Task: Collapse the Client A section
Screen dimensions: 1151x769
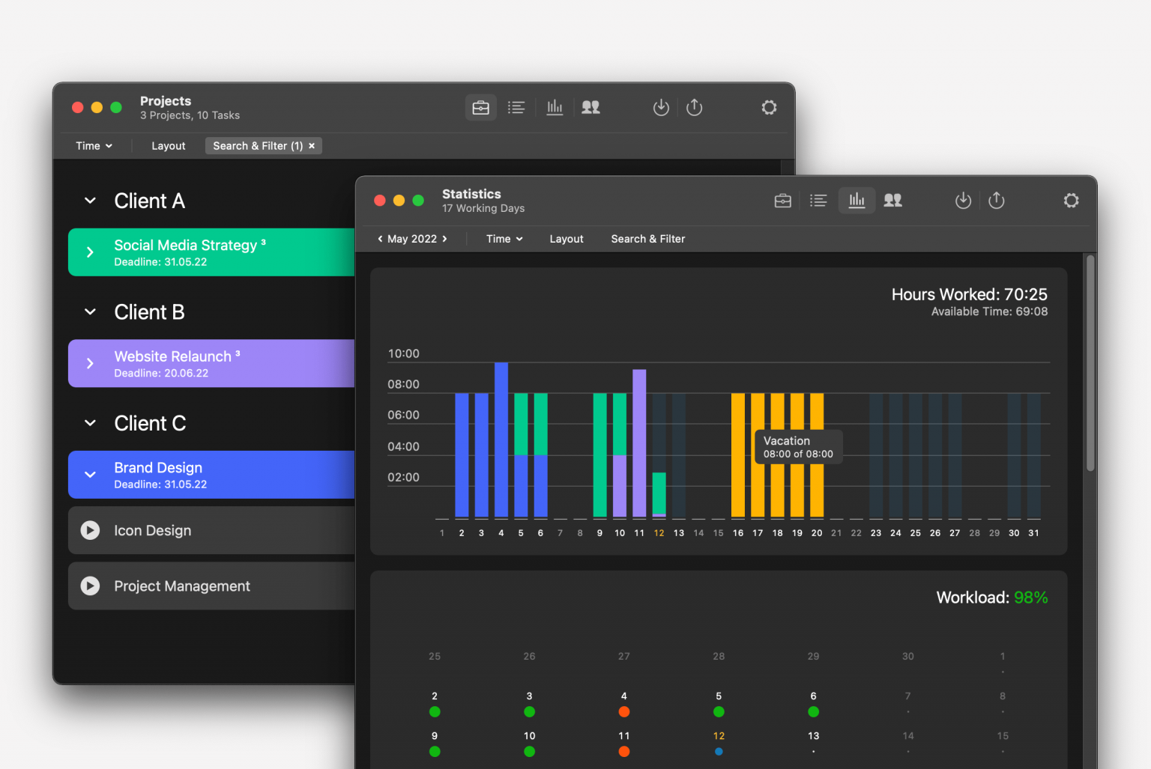Action: coord(89,200)
